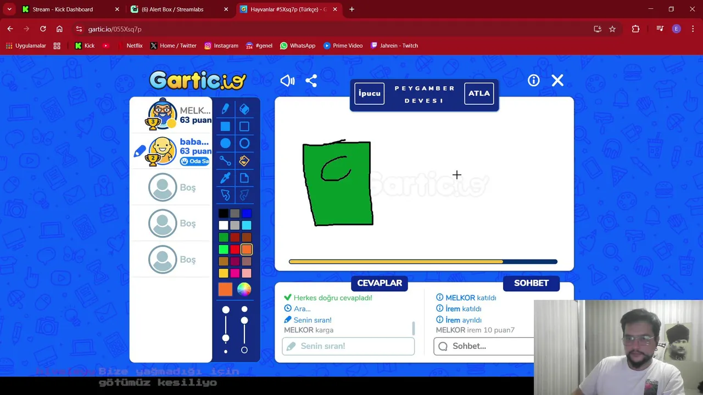Click the gartic.io address bar

pos(330,29)
